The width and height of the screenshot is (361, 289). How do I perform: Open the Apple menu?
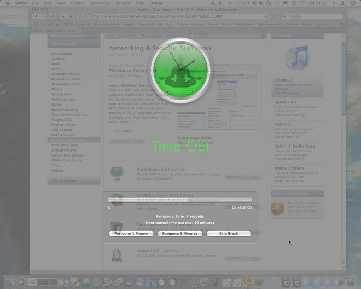pyautogui.click(x=8, y=3)
